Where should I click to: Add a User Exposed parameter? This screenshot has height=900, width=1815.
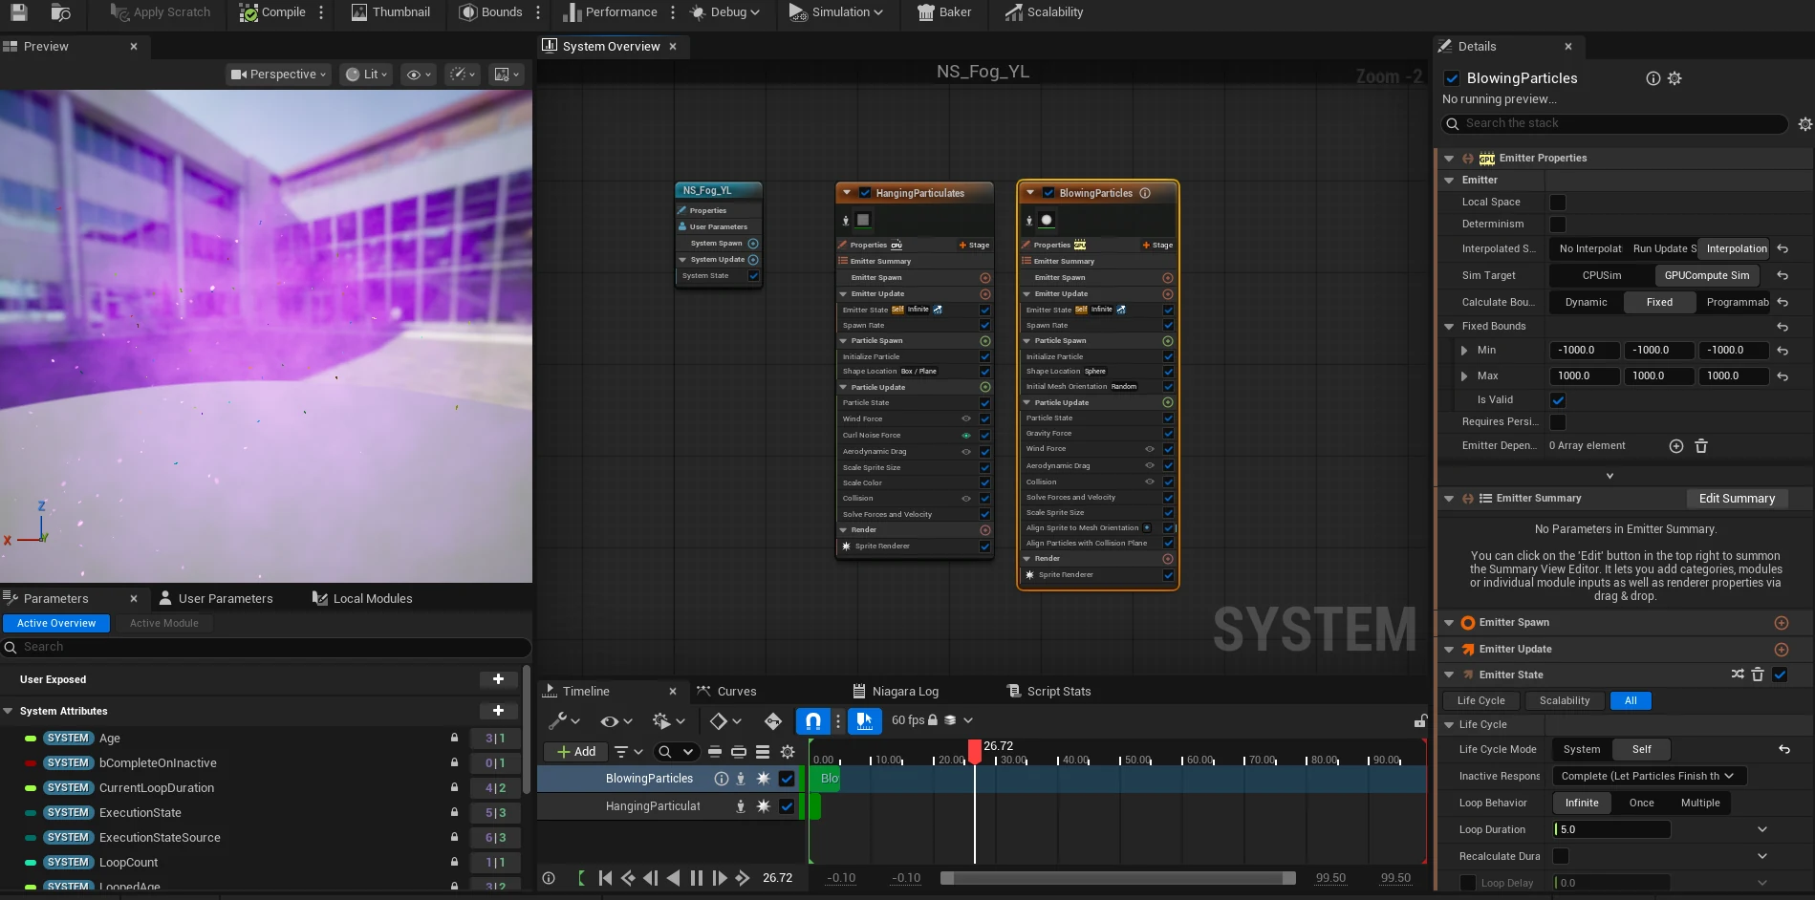pyautogui.click(x=498, y=679)
